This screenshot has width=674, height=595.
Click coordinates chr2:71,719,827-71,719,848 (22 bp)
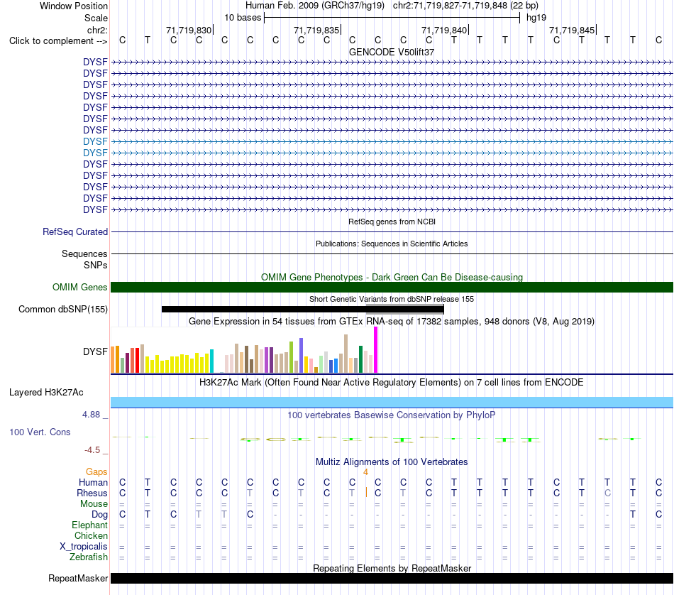465,6
